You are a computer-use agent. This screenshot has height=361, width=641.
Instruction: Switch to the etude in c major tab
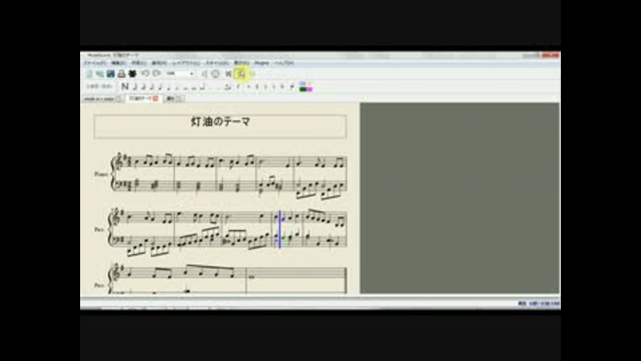pyautogui.click(x=99, y=99)
